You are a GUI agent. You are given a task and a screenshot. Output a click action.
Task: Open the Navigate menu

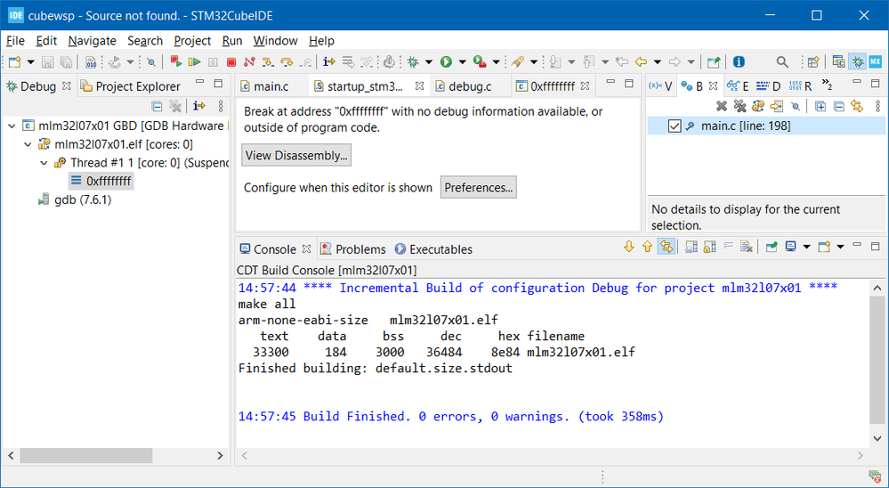pyautogui.click(x=92, y=41)
